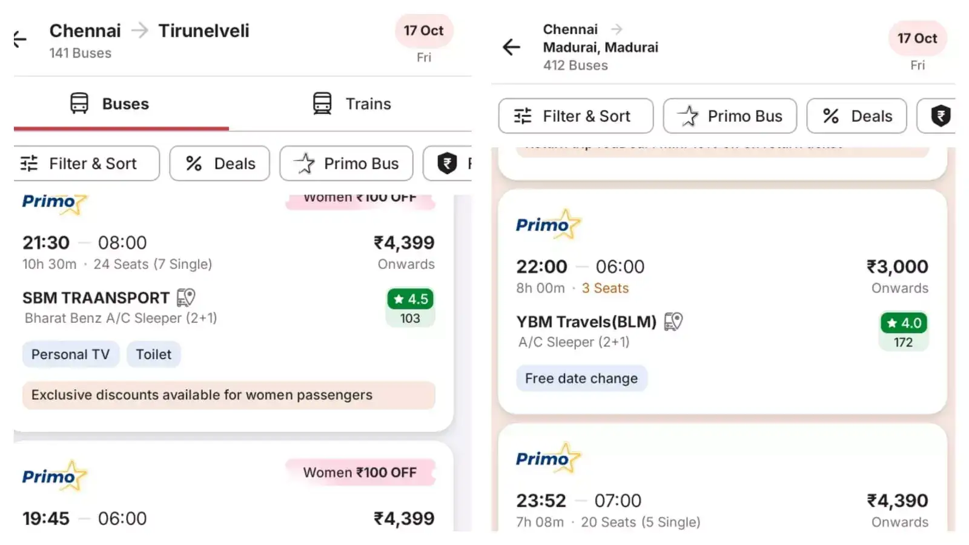The height and width of the screenshot is (545, 969).
Task: Tap the live tracking icon next to YBM Travels(BLM)
Action: (675, 322)
